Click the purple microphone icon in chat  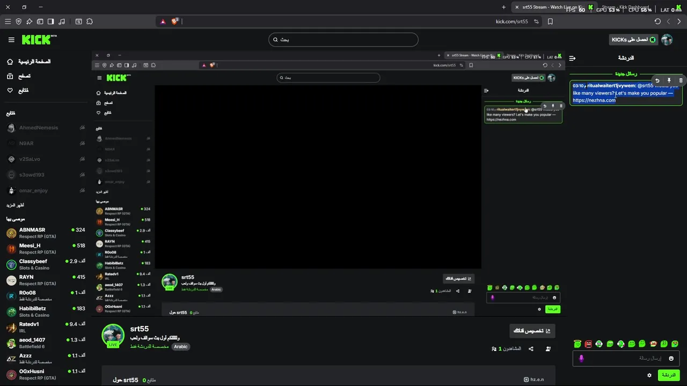click(x=581, y=358)
